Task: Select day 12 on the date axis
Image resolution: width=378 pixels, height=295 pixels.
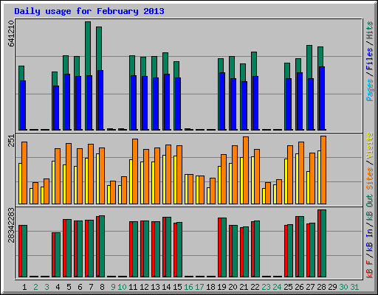Action: pos(144,287)
